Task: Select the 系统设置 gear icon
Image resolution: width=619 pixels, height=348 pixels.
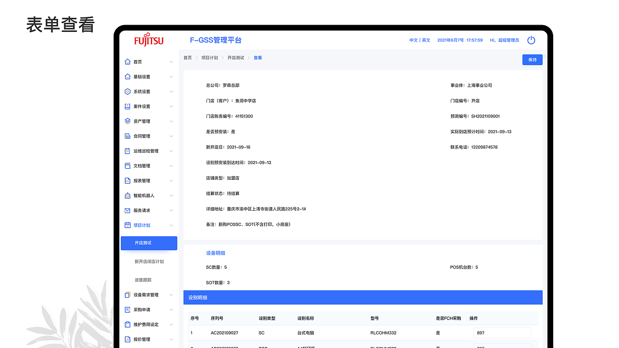Action: [127, 91]
